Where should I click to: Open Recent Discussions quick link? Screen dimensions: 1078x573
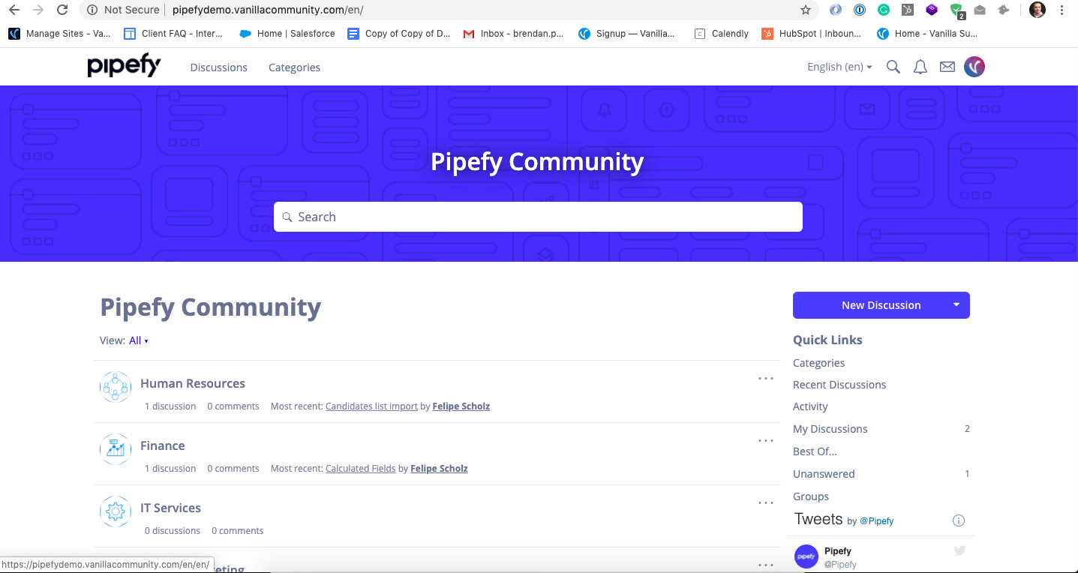(x=839, y=385)
